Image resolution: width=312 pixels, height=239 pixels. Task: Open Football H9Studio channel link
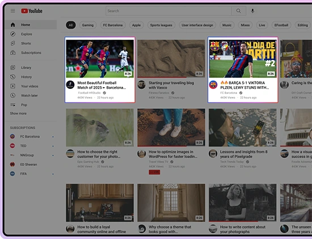click(89, 93)
